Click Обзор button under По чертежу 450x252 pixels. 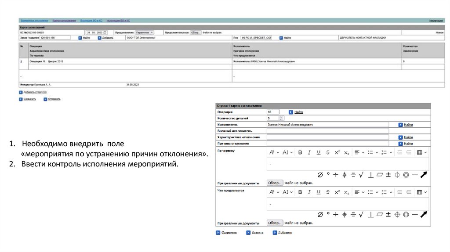275,183
